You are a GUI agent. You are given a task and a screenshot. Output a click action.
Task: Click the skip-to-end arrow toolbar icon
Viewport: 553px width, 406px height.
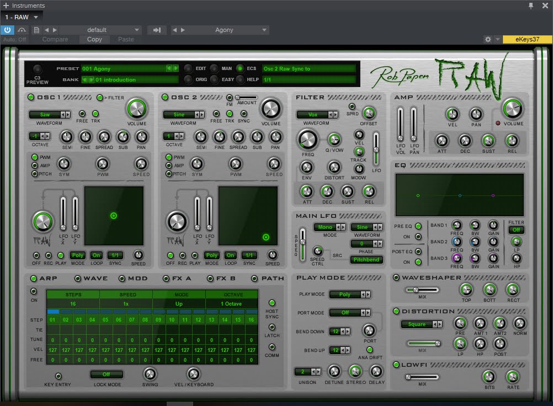[x=157, y=30]
